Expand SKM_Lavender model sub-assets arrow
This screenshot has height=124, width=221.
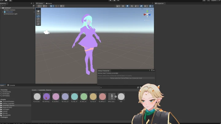point(116,96)
